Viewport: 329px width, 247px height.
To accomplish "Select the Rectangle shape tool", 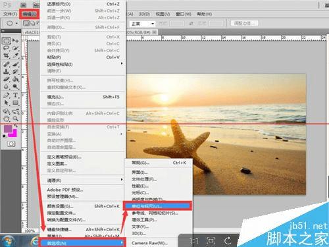I will [15, 103].
